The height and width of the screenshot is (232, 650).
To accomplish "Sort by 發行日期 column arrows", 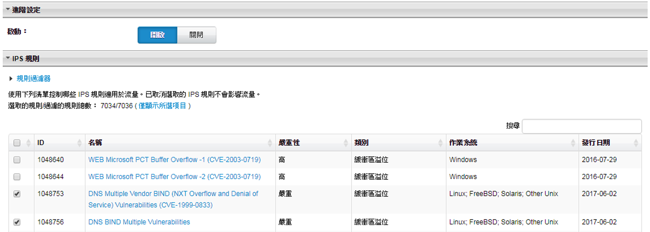I will point(636,143).
